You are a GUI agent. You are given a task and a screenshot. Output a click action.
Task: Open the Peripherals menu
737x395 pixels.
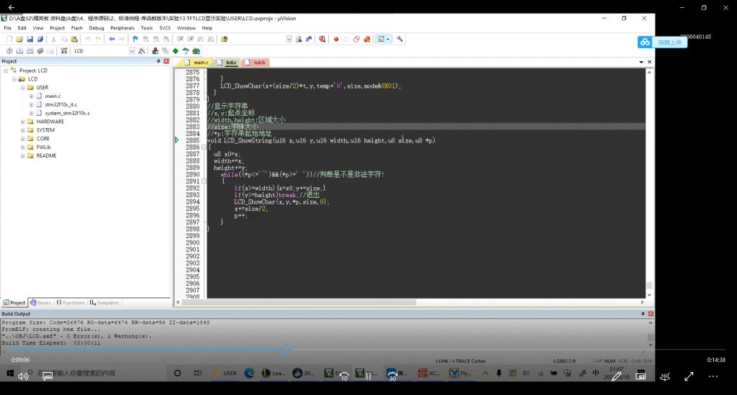pyautogui.click(x=122, y=28)
